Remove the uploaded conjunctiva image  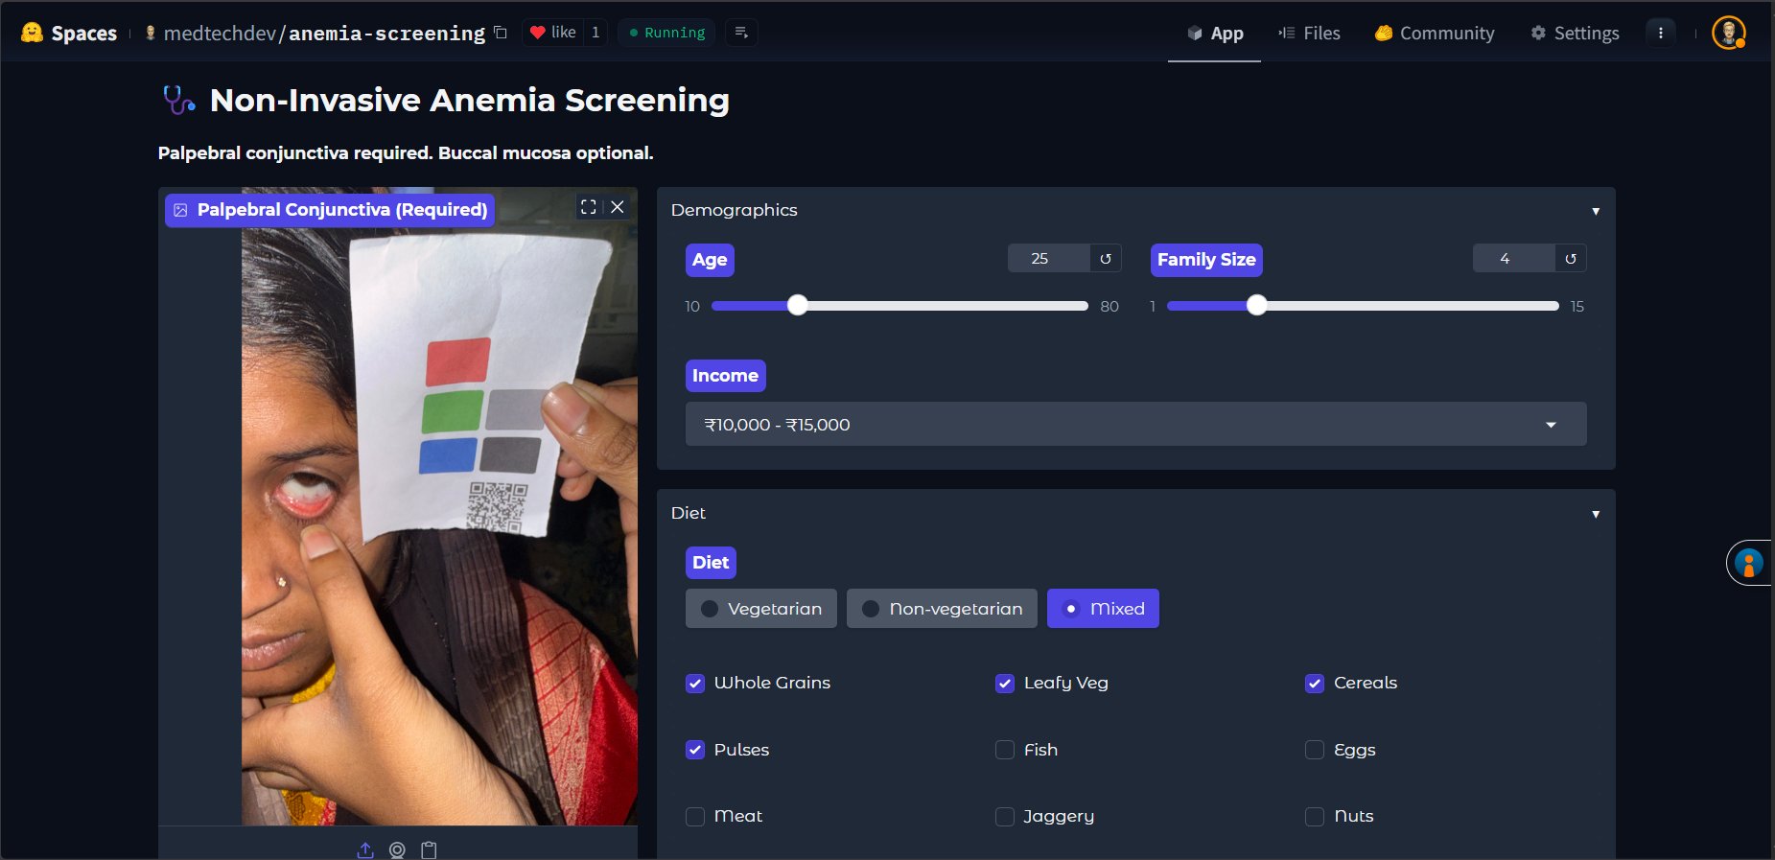click(x=618, y=207)
